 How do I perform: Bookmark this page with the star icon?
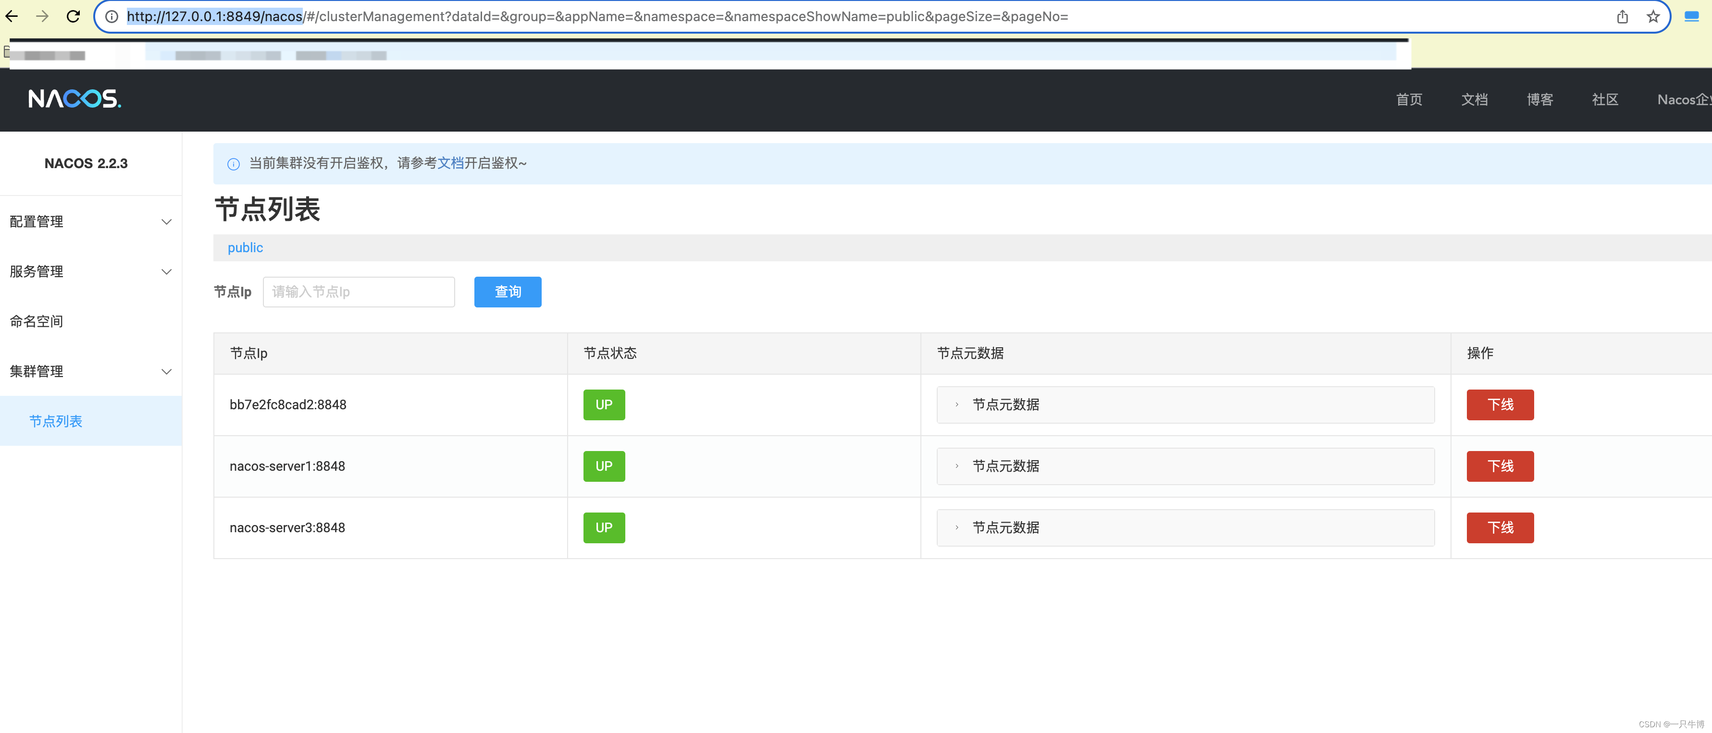[x=1653, y=17]
